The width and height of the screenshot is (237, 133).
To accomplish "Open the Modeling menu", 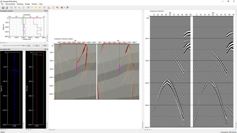I will click(x=20, y=4).
